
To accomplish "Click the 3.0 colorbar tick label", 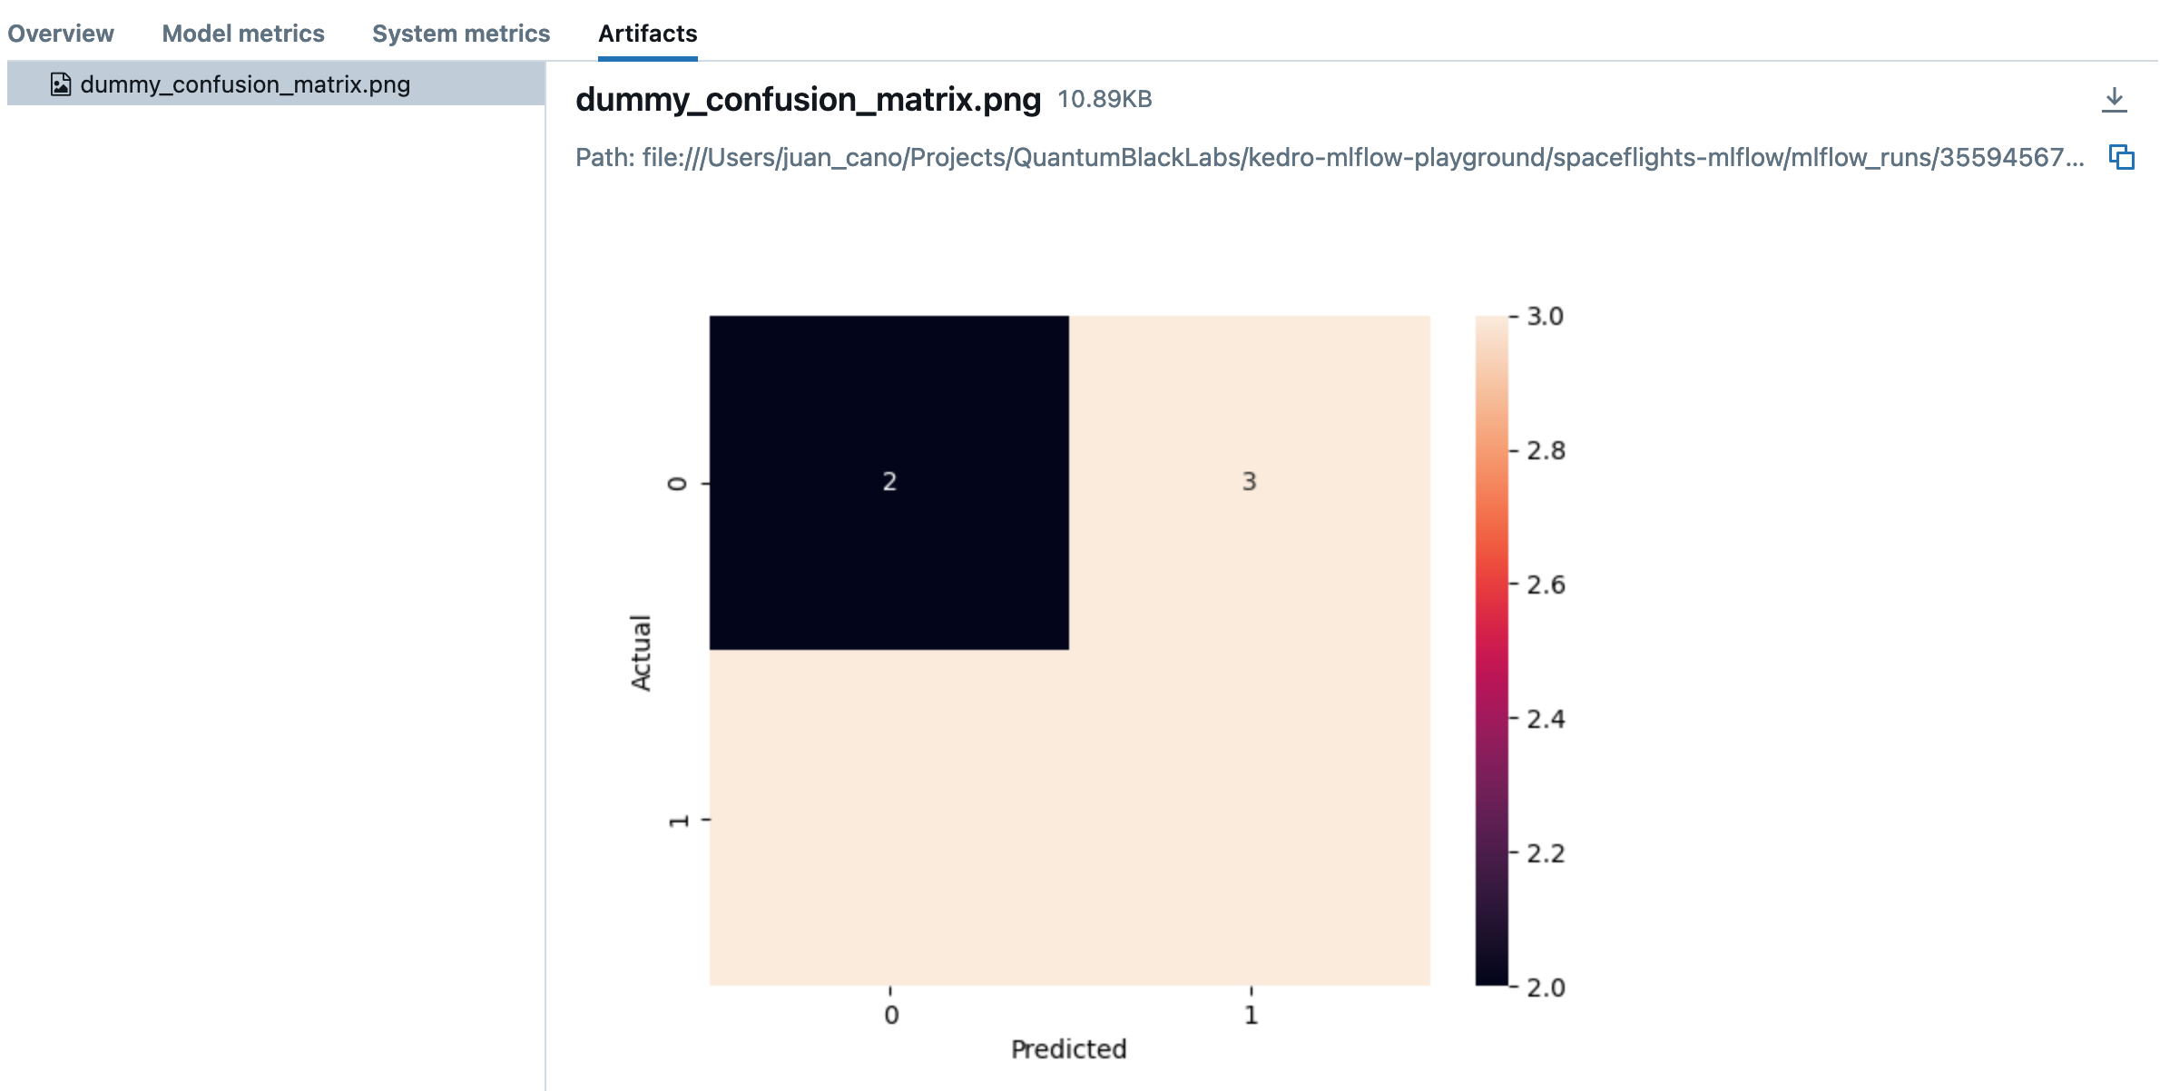I will (1545, 317).
